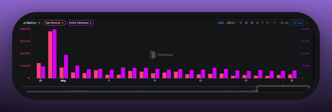Select the purple bar above the May label
This screenshot has height=112, width=332.
coord(66,67)
